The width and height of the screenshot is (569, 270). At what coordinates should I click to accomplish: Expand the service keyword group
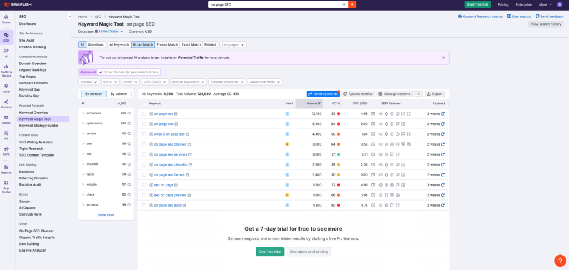tap(83, 133)
